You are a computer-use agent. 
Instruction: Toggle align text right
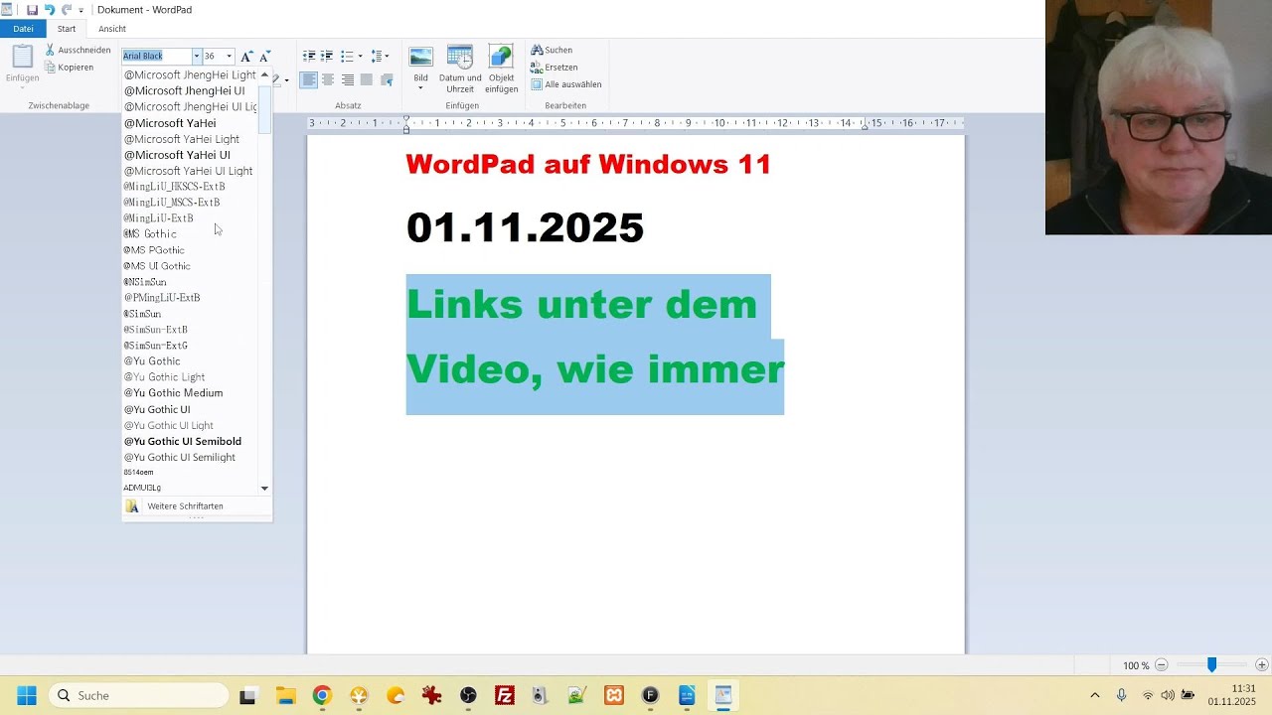(347, 79)
